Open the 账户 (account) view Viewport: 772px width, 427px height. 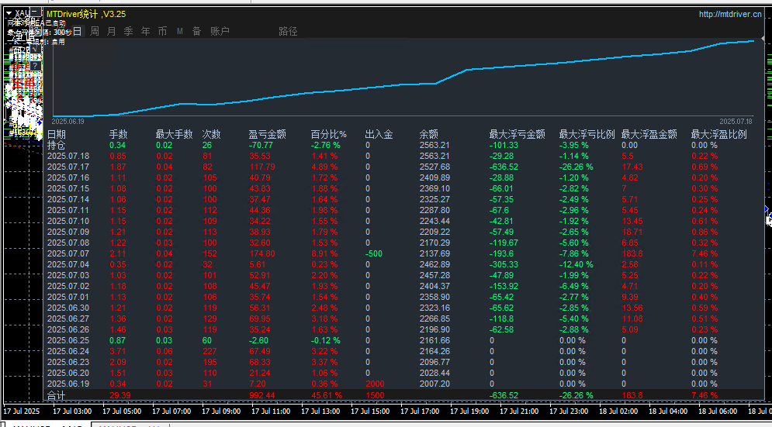[220, 31]
